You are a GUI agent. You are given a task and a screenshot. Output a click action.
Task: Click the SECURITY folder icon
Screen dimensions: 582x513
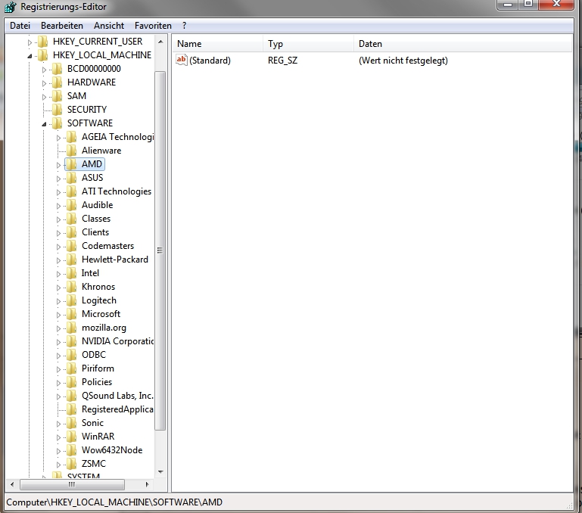58,110
